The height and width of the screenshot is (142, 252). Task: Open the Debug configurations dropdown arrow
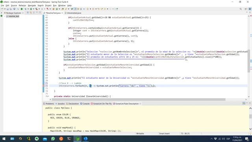[28, 9]
